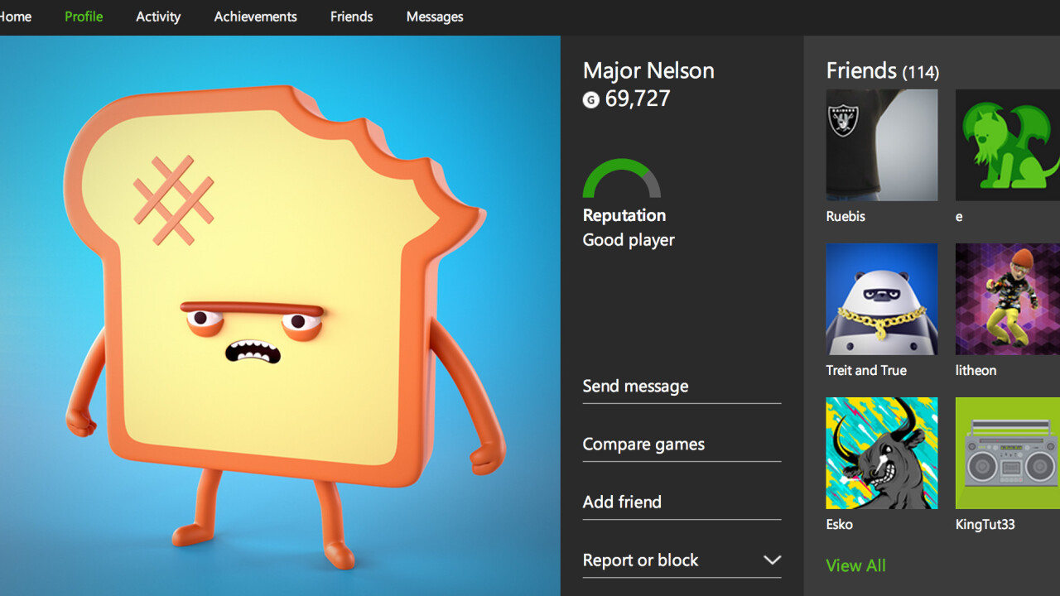Click Add friend for Major Nelson

coord(621,502)
